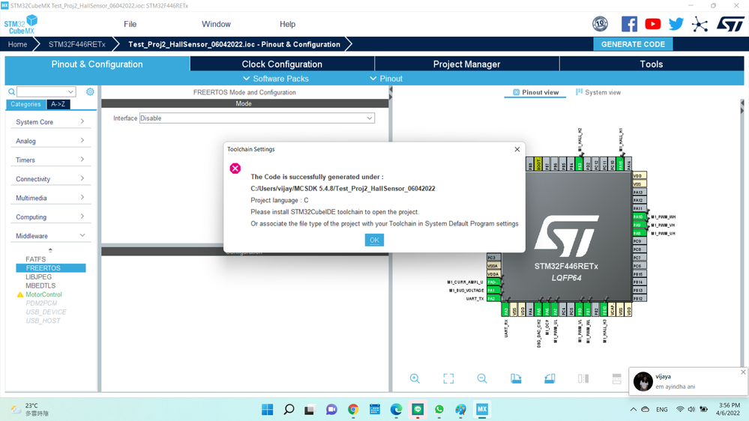Zoom out on chip pinout

point(482,378)
